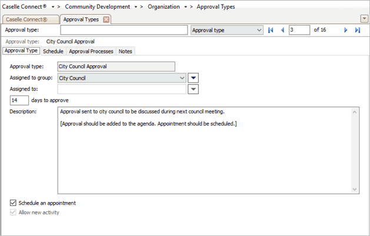Open the tab list dropdown at far right
The image size is (370, 236).
[364, 19]
